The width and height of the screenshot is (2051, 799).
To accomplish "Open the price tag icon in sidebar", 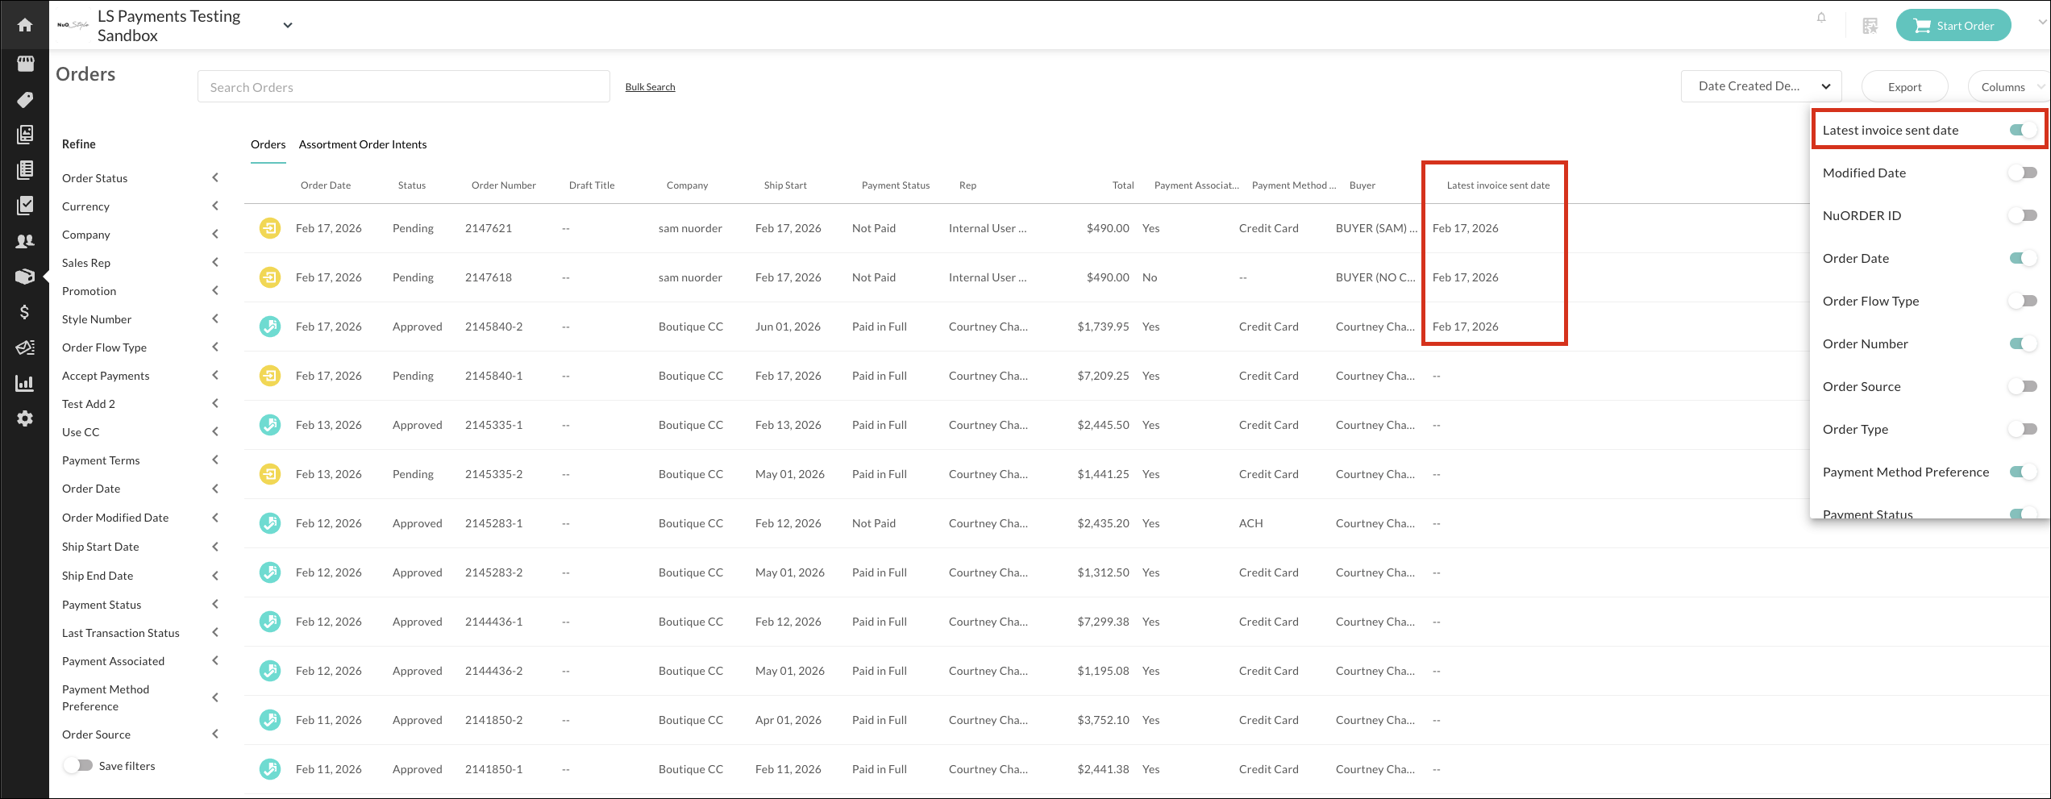I will tap(25, 99).
